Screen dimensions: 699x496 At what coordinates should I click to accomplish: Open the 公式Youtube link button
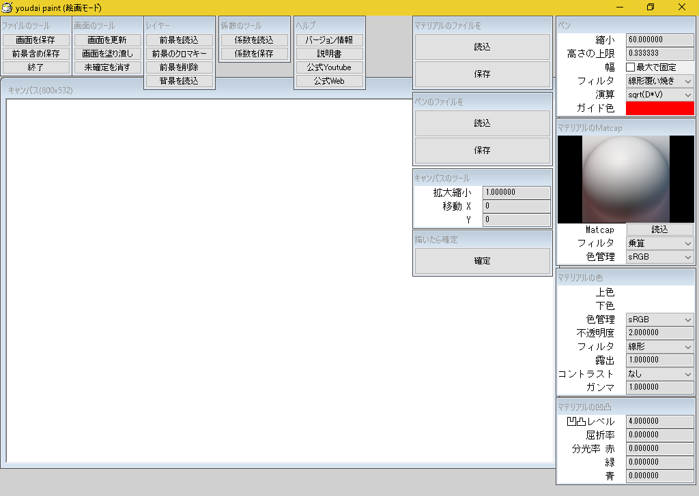pos(329,67)
